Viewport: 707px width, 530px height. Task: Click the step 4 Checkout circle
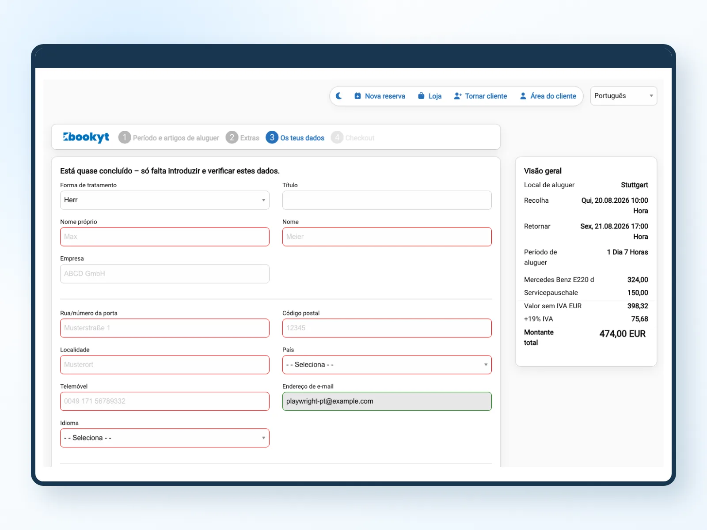click(337, 137)
